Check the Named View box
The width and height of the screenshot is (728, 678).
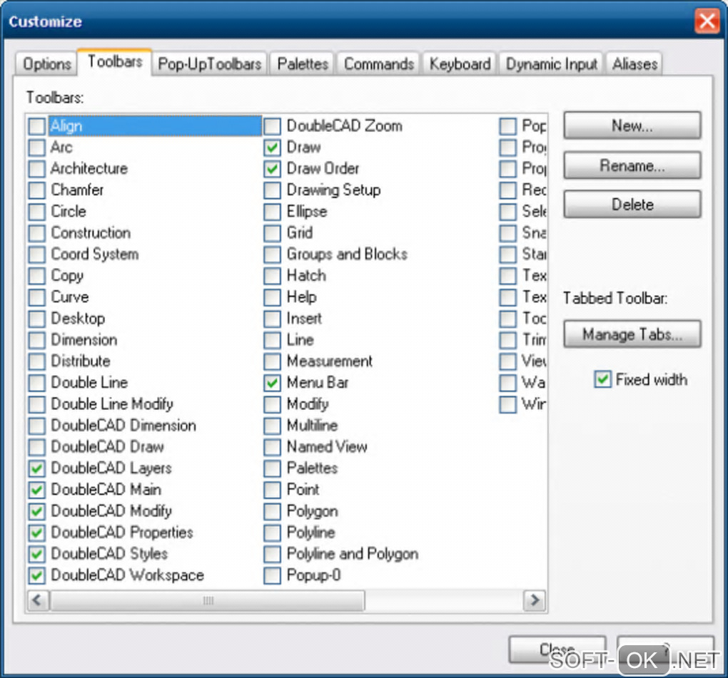click(273, 446)
